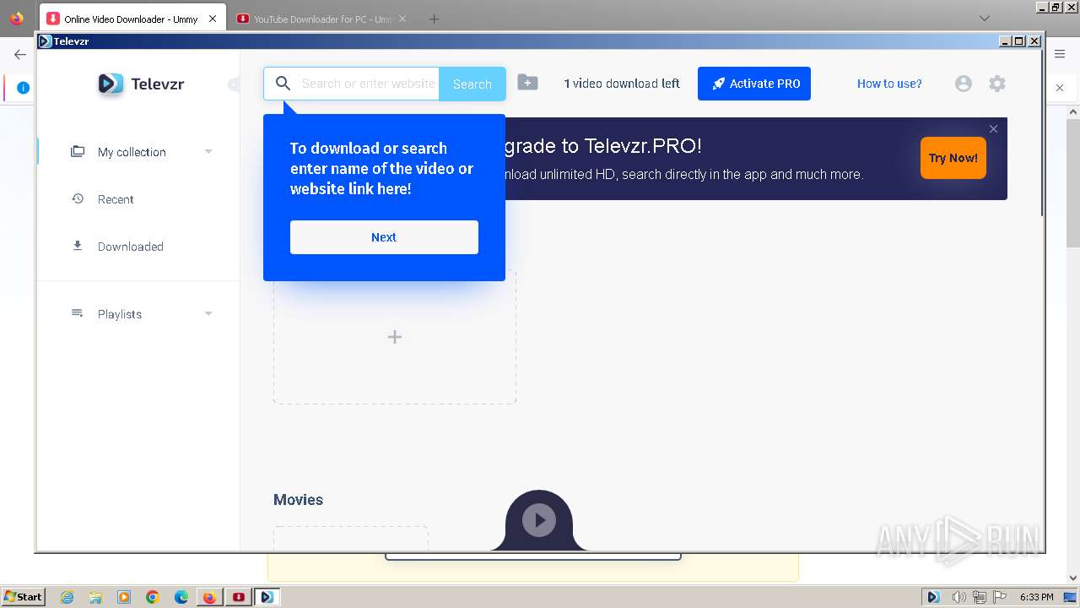Screen dimensions: 1080x608
Task: Click Activate PRO button
Action: coord(754,84)
